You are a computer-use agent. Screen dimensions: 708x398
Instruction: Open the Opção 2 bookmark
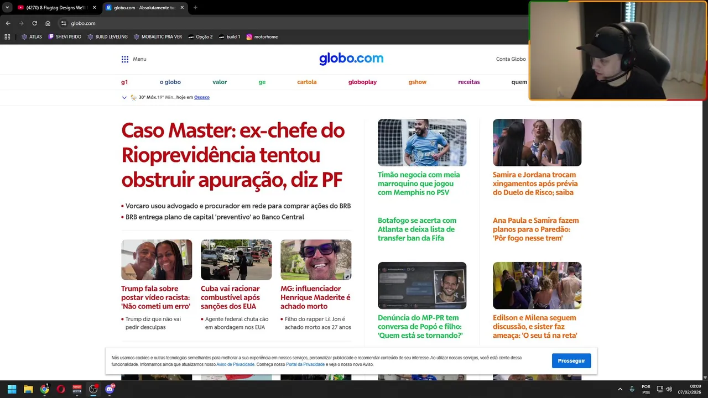pyautogui.click(x=200, y=37)
